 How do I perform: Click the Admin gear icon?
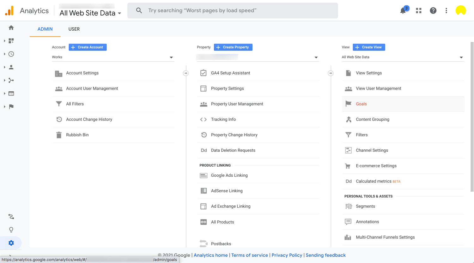tap(11, 243)
